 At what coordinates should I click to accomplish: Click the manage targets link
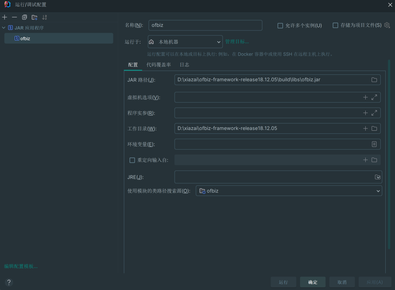click(x=237, y=42)
